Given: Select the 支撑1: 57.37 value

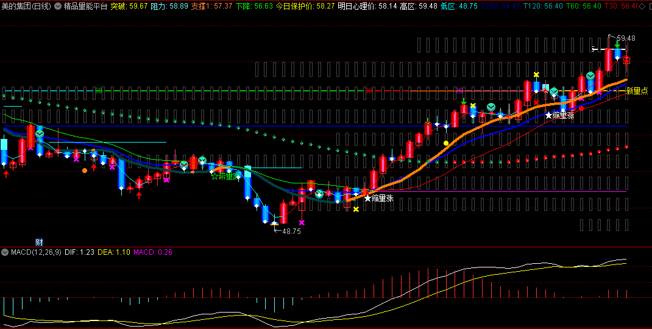Looking at the screenshot, I should (212, 6).
